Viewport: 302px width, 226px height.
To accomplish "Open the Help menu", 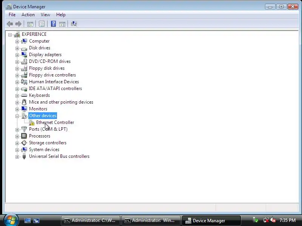I will 61,15.
